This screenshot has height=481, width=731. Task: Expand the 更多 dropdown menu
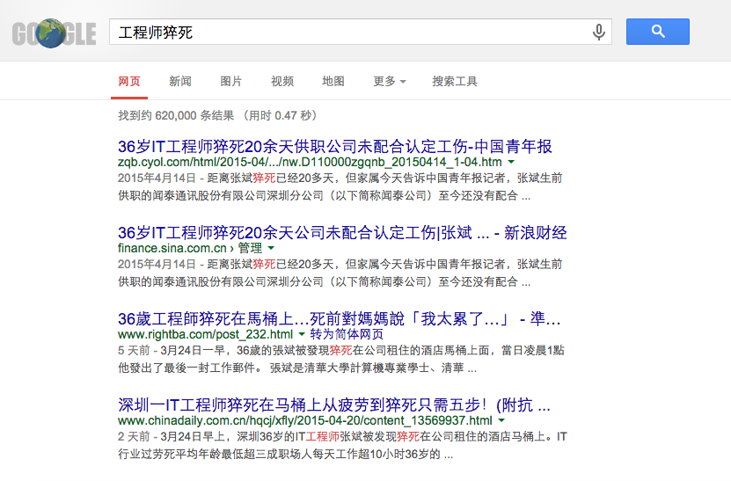(390, 82)
